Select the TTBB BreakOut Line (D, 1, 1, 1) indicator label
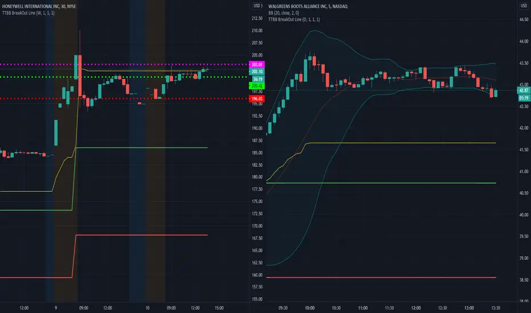This screenshot has height=313, width=531. [x=294, y=19]
